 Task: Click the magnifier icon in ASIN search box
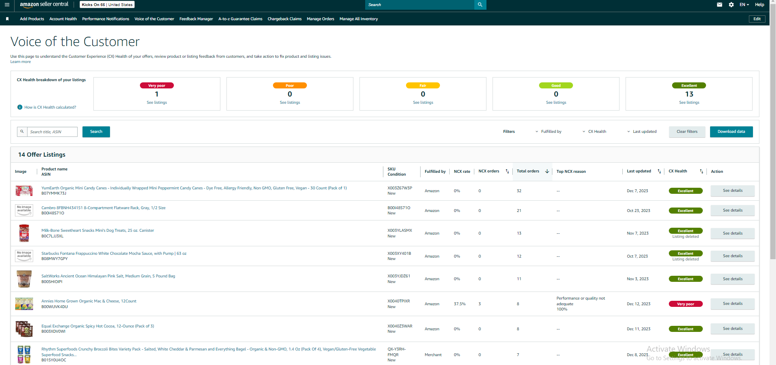click(x=22, y=132)
